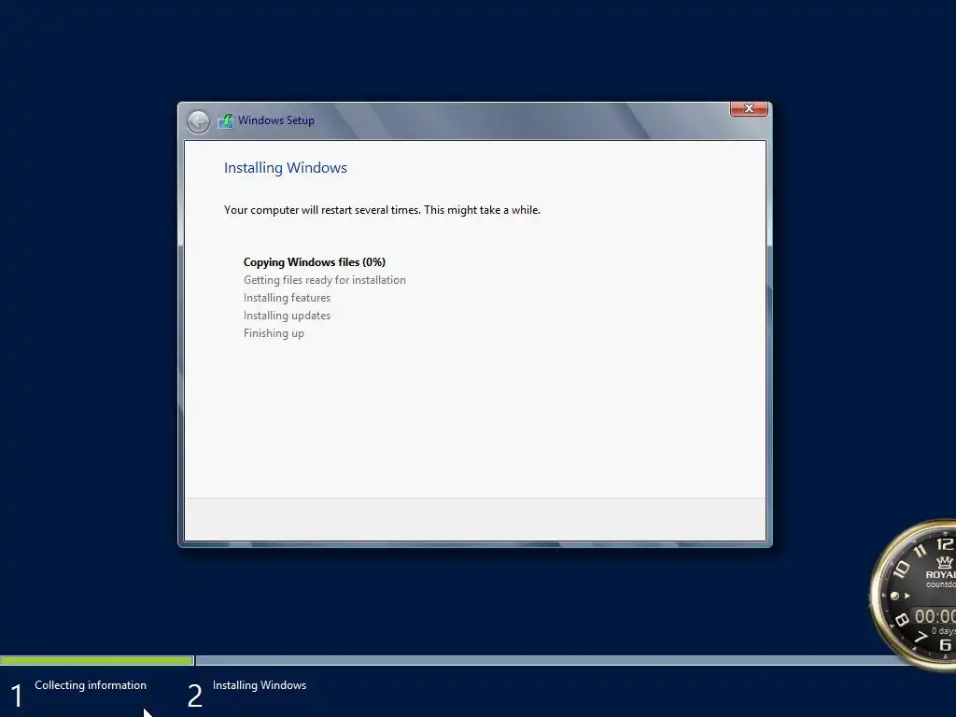Click the 'Installing Windows' heading

(x=286, y=168)
